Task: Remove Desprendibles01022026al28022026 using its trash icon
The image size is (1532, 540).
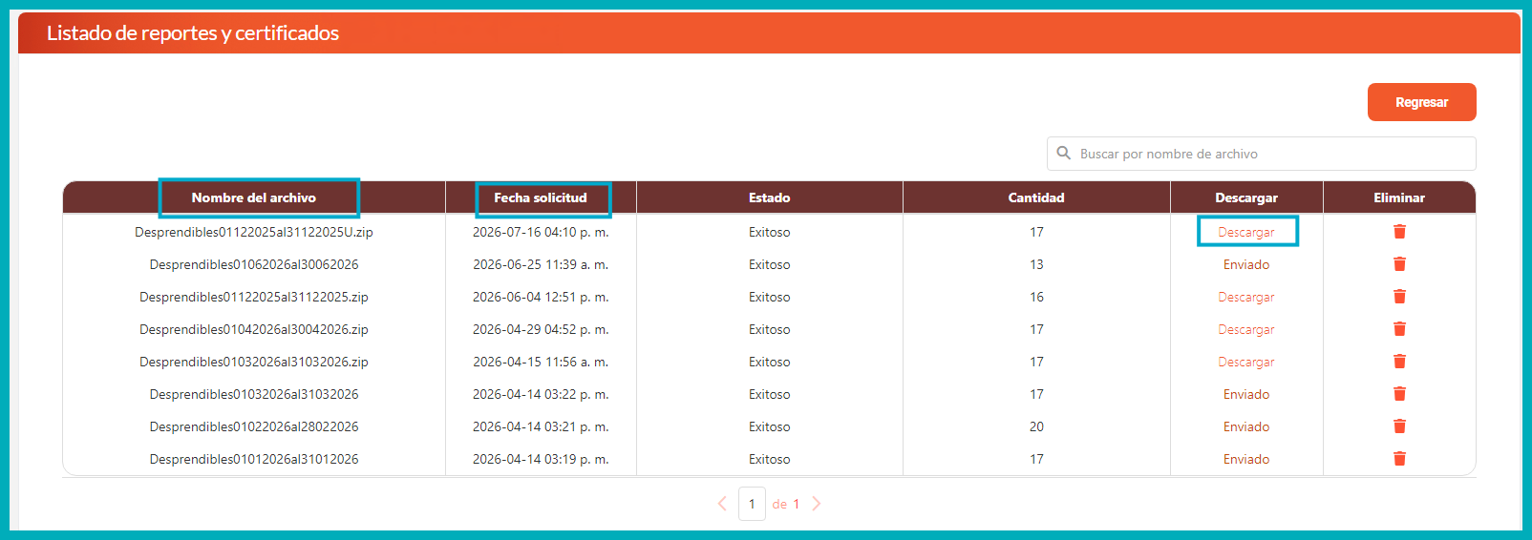Action: click(x=1399, y=426)
